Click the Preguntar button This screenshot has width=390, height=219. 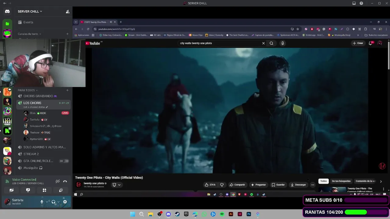click(x=258, y=185)
